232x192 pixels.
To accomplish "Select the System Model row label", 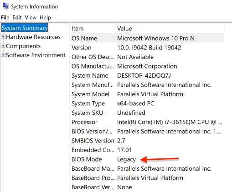I will click(91, 94).
